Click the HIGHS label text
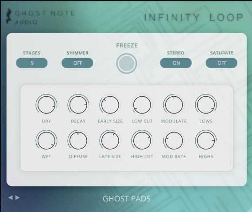This screenshot has width=252, height=212. click(x=206, y=156)
